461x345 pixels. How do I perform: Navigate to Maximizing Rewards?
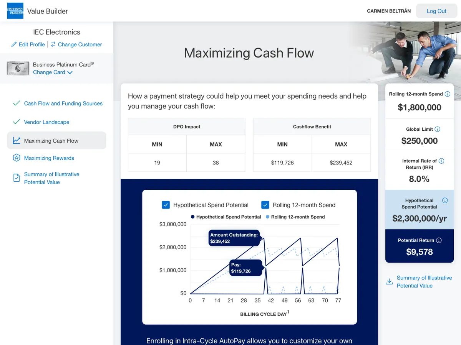pyautogui.click(x=49, y=158)
